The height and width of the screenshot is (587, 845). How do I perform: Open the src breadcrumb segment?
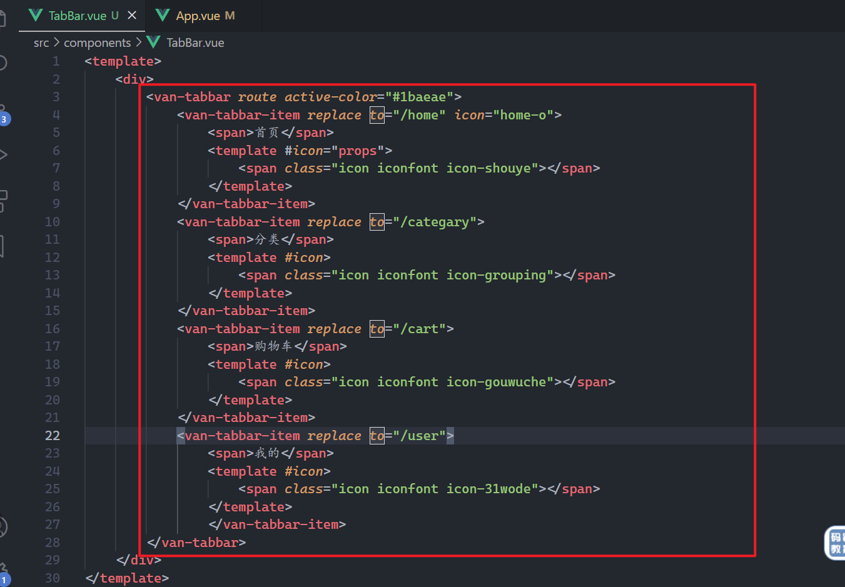pos(41,43)
